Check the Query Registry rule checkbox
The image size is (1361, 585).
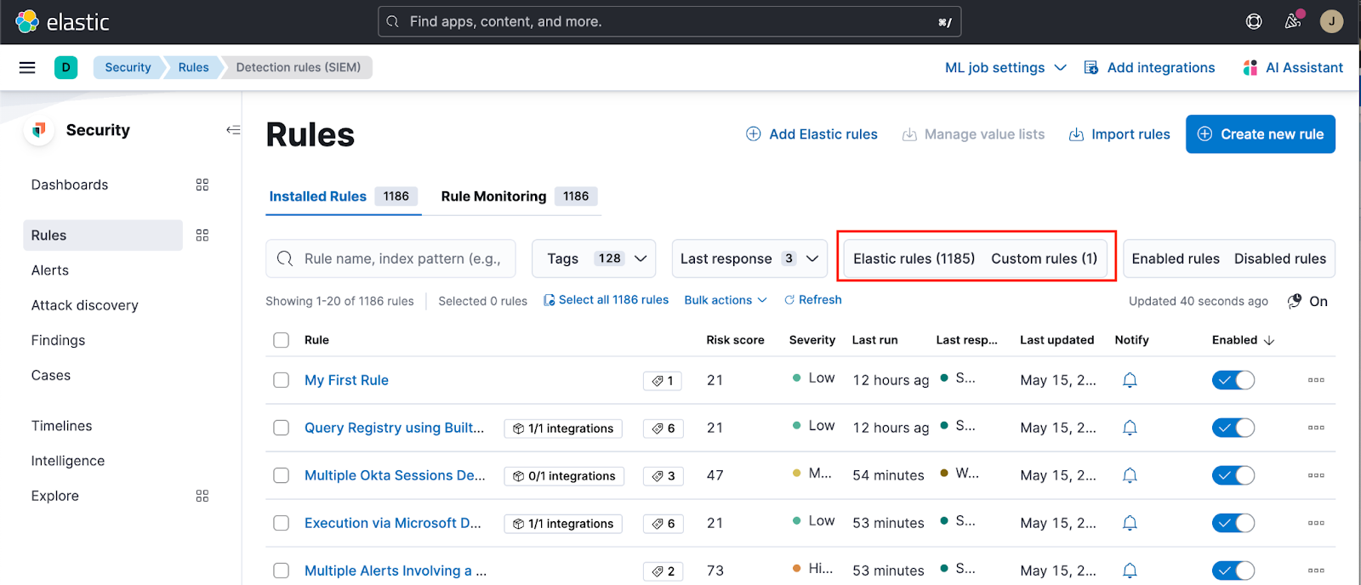[x=282, y=428]
